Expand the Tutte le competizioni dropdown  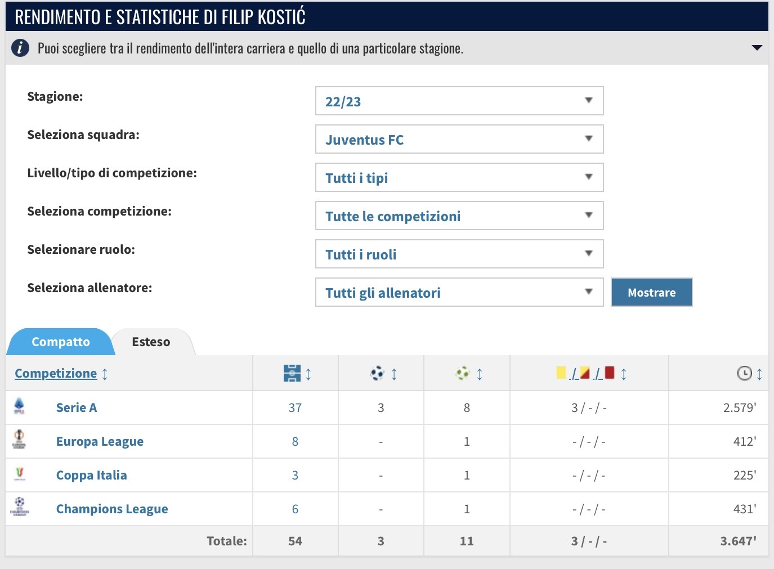[459, 216]
